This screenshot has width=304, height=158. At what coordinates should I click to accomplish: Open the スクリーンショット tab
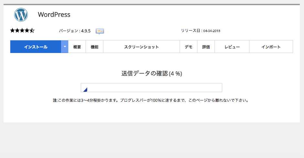142,47
